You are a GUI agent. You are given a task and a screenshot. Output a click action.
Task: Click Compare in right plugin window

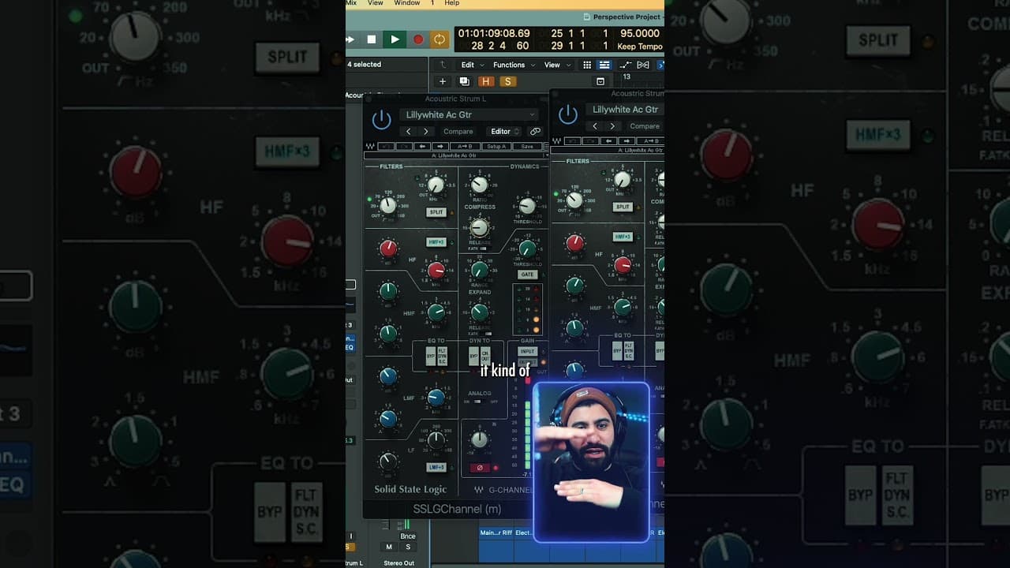click(645, 126)
